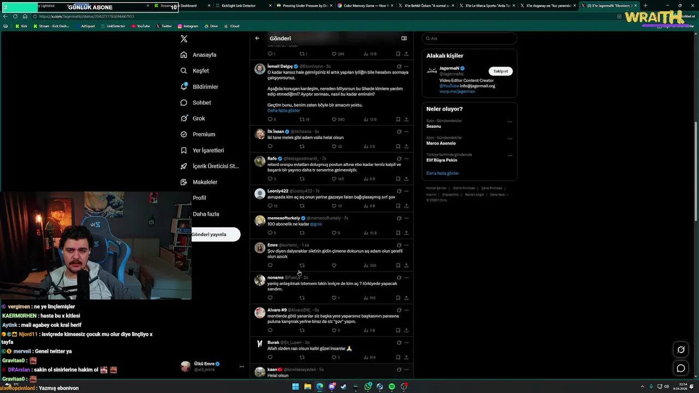
Task: View analytics on noname's reply
Action: pos(369,298)
